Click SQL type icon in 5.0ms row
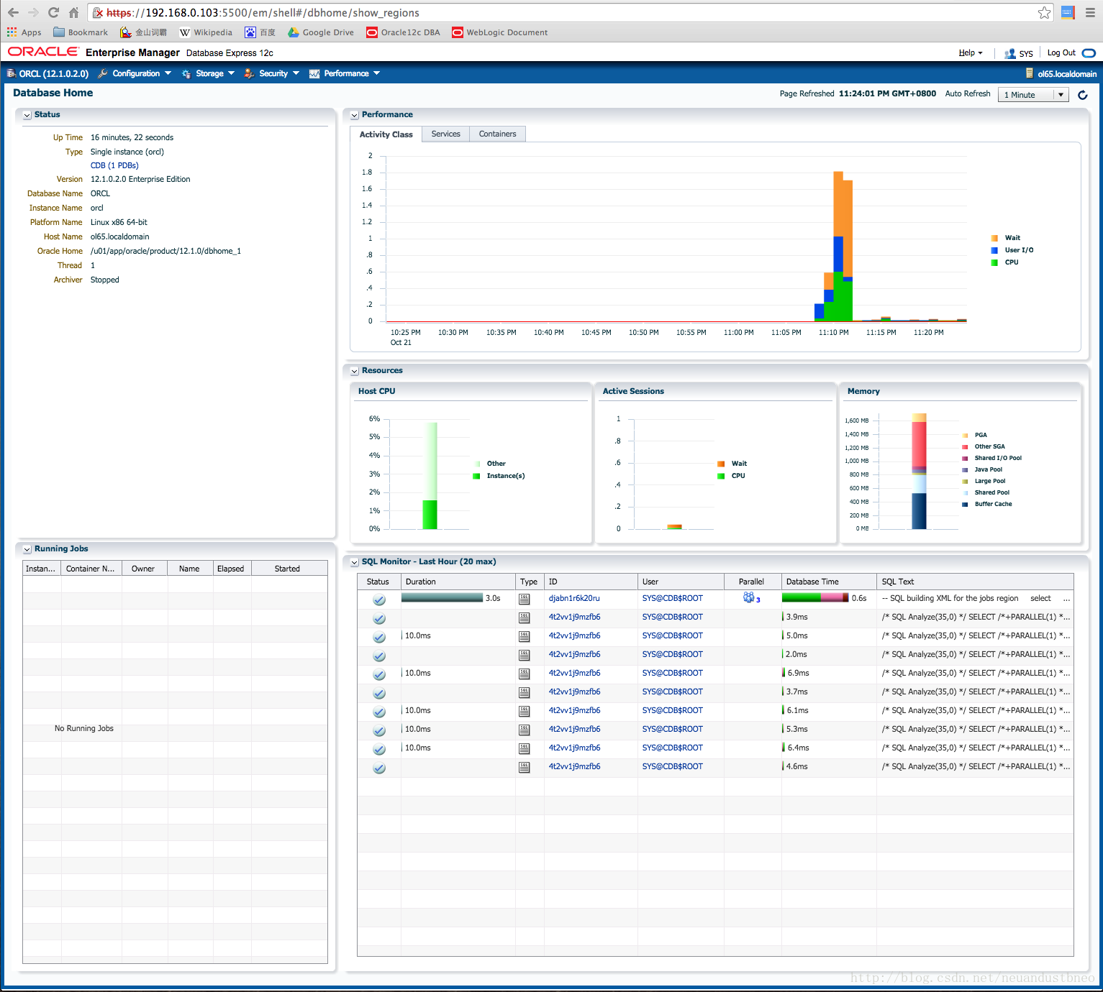1103x992 pixels. [524, 636]
